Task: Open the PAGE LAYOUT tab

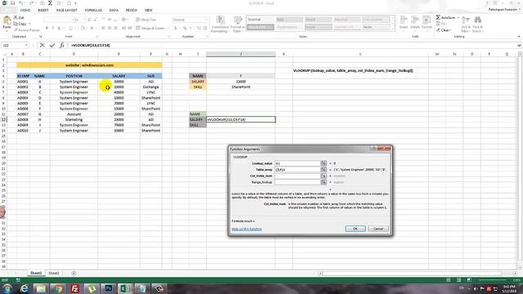Action: 67,11
